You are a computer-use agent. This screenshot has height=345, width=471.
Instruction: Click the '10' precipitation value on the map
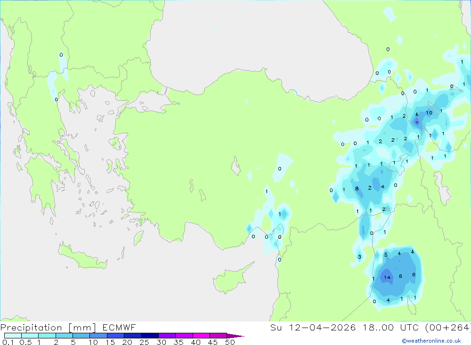pyautogui.click(x=429, y=113)
